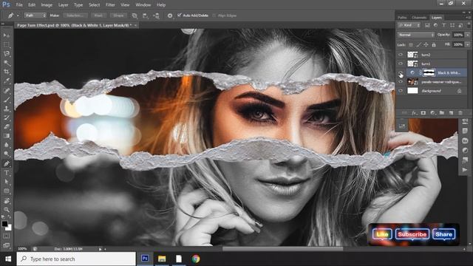Open the Opacity slider arrow
This screenshot has height=266, width=473.
(x=468, y=35)
